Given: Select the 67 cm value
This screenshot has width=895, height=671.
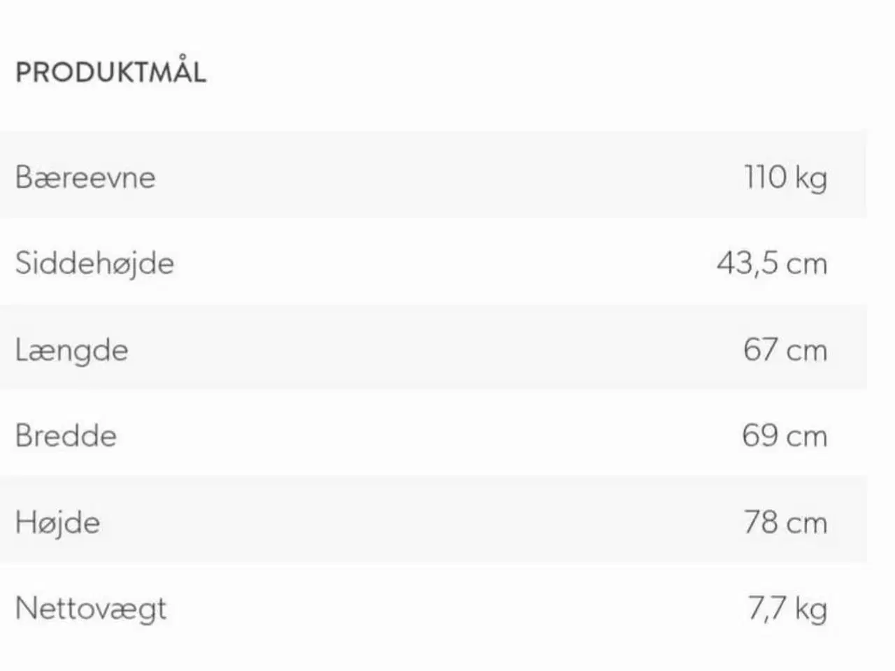Looking at the screenshot, I should [x=785, y=349].
